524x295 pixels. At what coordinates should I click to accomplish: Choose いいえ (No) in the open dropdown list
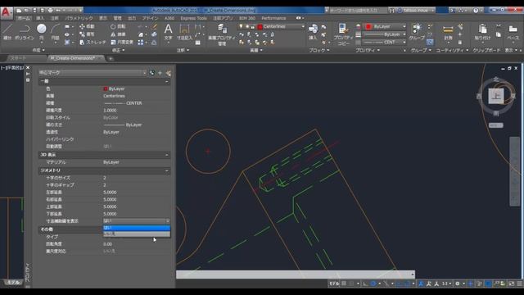(x=137, y=234)
